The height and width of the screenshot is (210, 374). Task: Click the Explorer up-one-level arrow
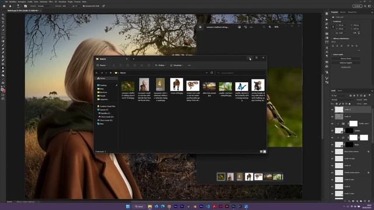click(110, 73)
